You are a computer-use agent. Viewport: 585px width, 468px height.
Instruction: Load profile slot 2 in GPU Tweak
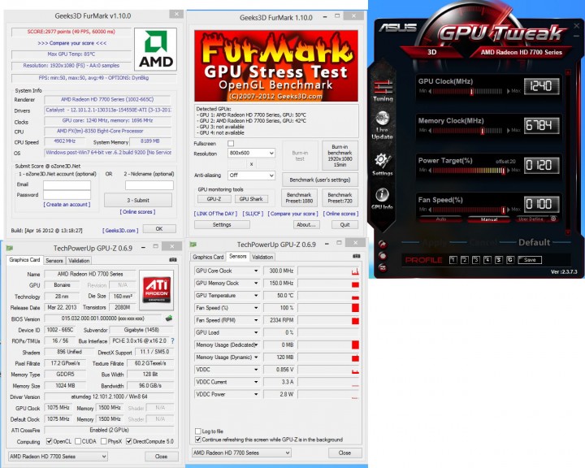(465, 260)
